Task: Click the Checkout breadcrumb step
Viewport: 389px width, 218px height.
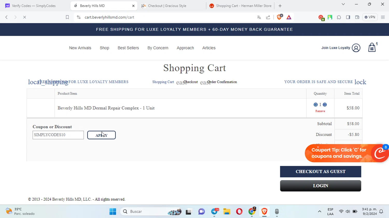Action: click(191, 82)
